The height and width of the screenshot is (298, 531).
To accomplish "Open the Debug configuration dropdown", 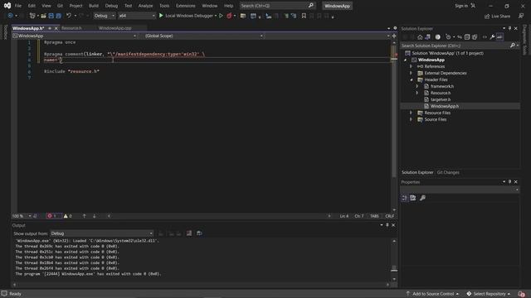I will [105, 16].
